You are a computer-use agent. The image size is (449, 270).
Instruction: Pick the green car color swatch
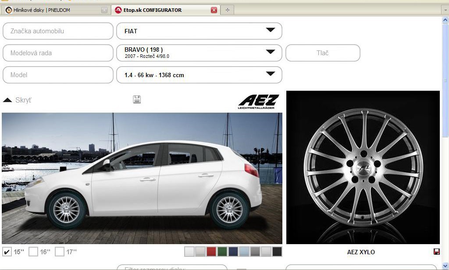tap(222, 252)
